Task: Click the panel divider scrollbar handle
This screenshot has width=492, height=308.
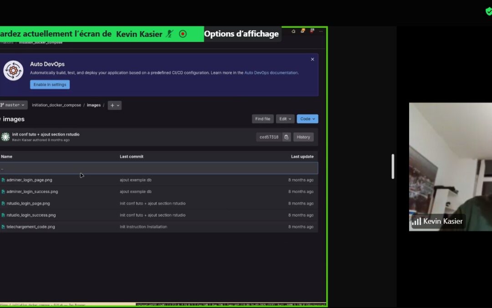Action: [x=393, y=166]
